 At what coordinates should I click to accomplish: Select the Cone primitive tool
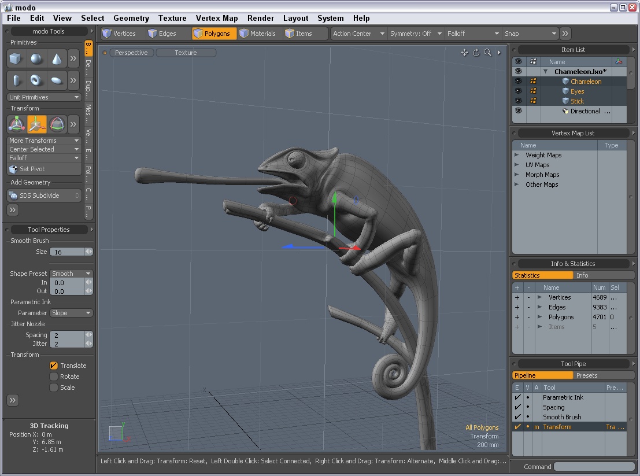coord(56,58)
